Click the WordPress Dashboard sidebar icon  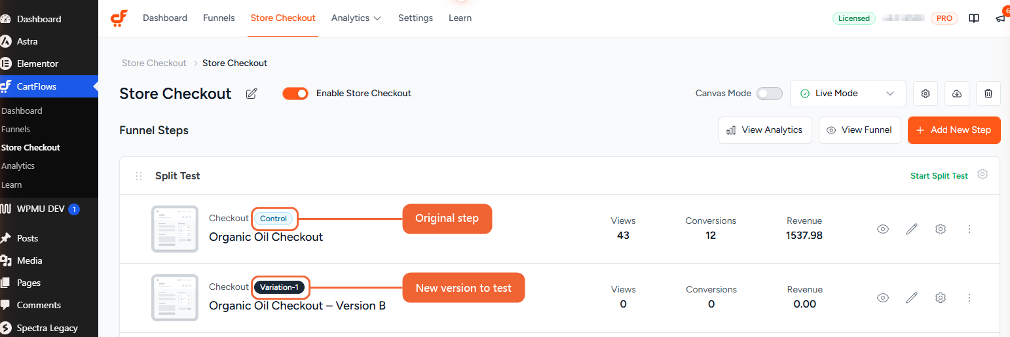click(6, 19)
